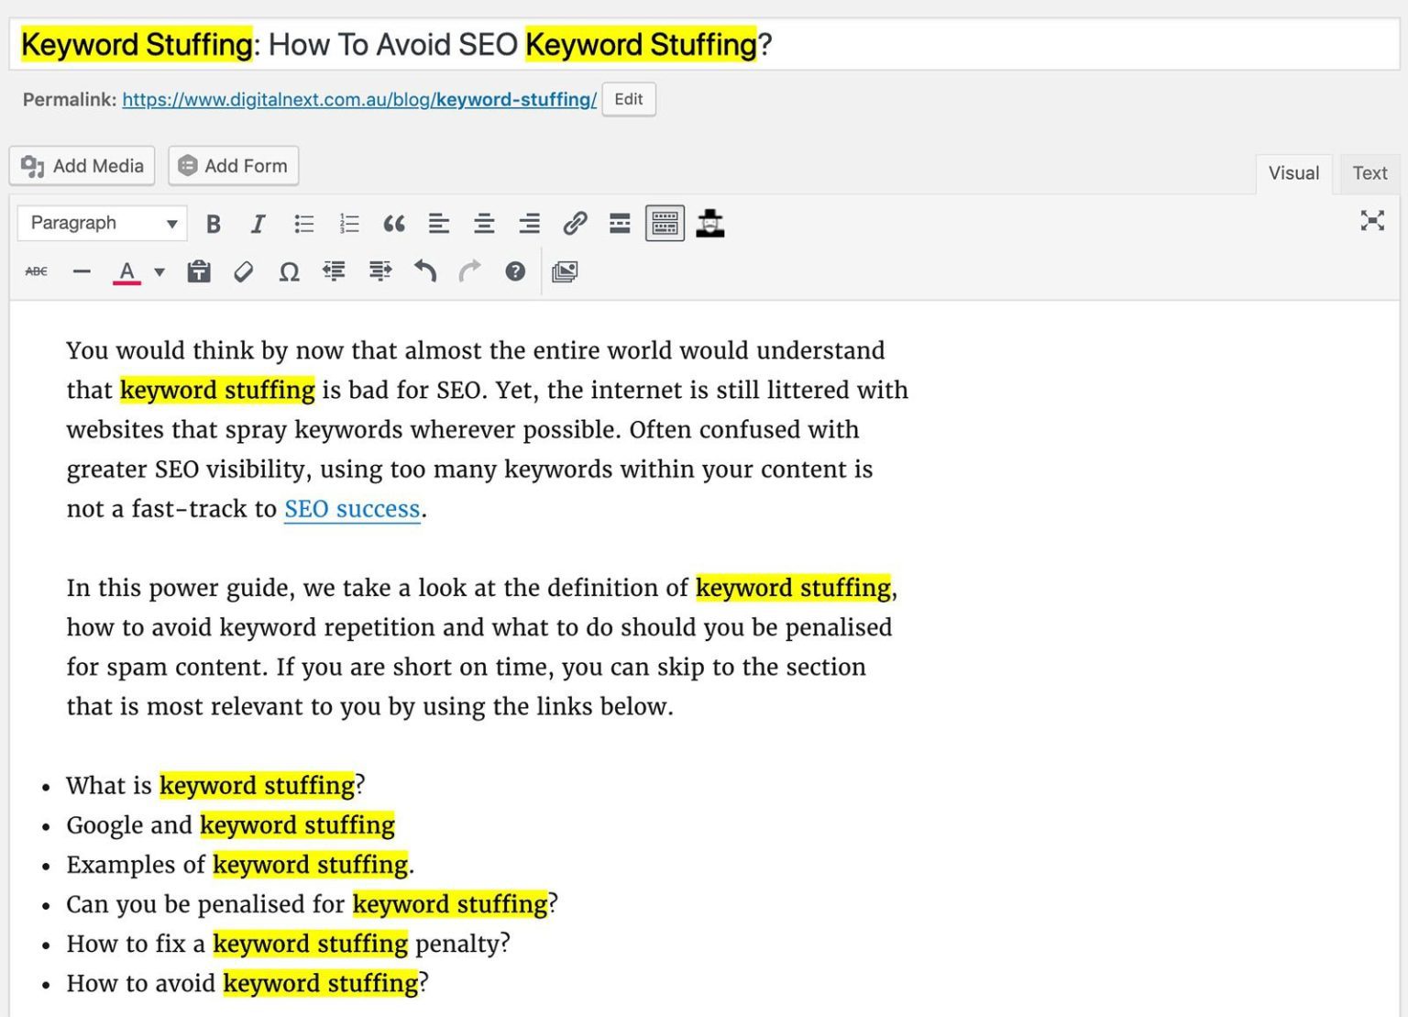This screenshot has width=1408, height=1017.
Task: Switch to distraction-free fullscreen mode
Action: point(1371,221)
